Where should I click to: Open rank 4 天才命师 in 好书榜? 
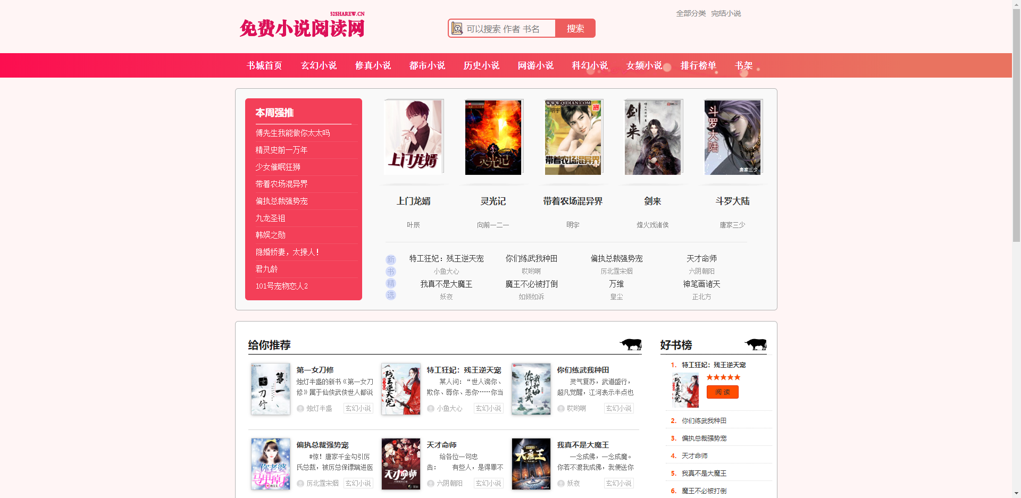pos(694,455)
